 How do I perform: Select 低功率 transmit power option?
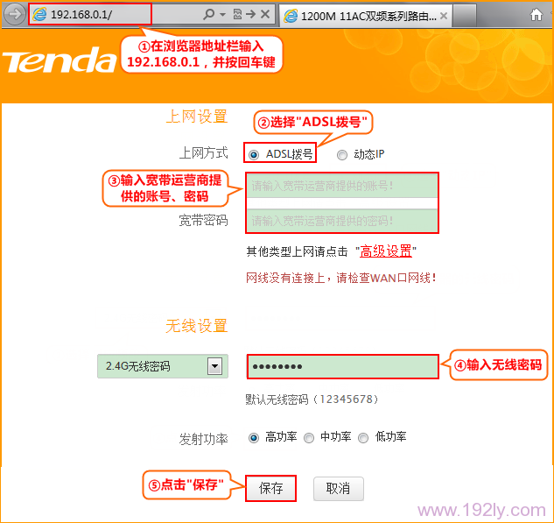[x=363, y=438]
